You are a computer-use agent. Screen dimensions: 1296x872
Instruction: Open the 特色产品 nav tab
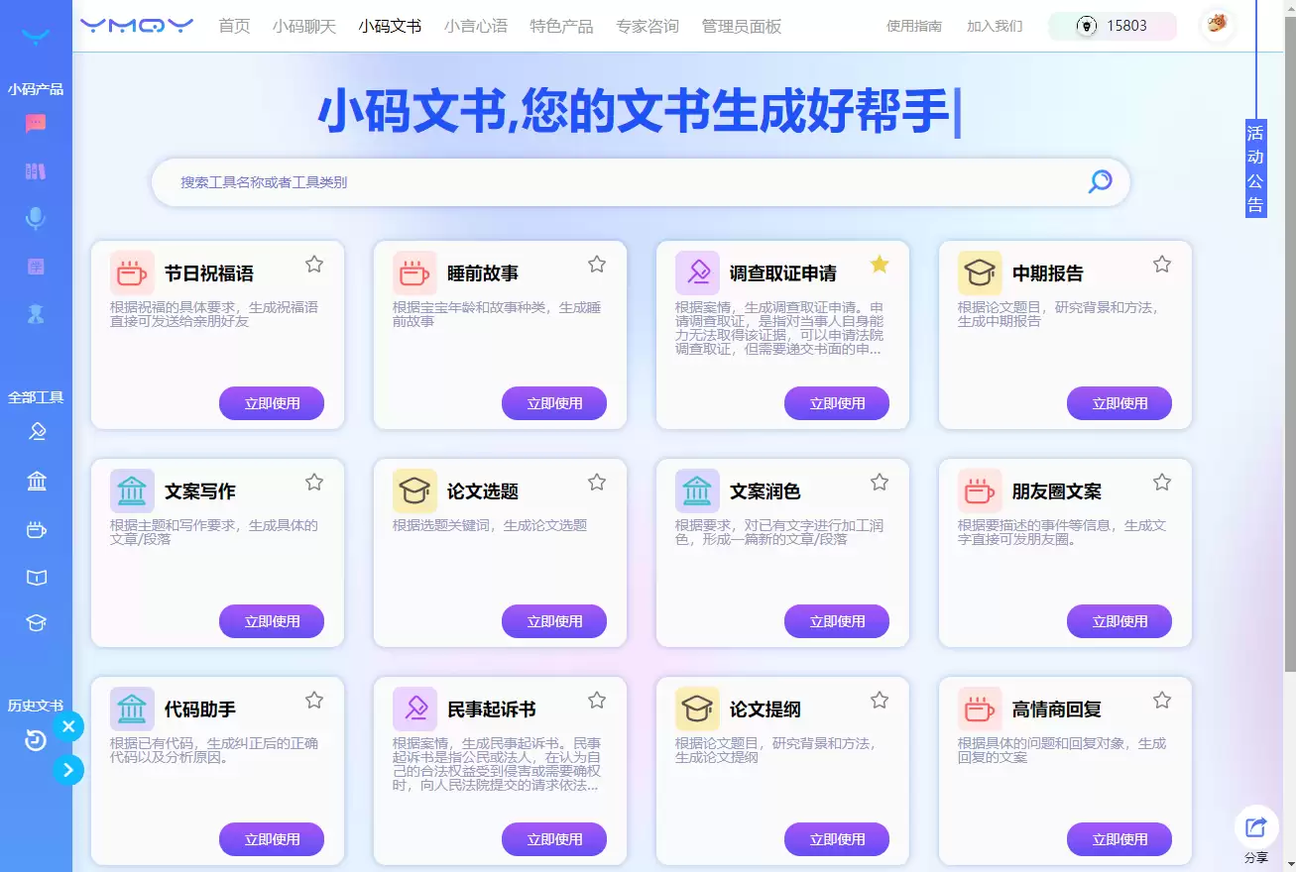(561, 26)
